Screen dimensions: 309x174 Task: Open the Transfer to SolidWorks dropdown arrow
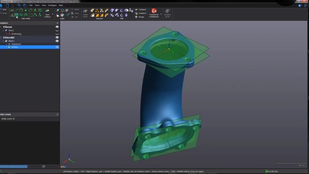coord(161,14)
